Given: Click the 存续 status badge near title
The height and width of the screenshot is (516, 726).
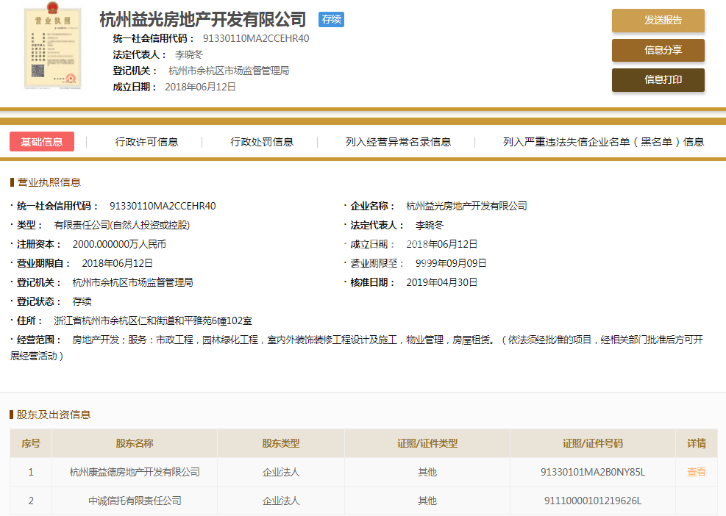Looking at the screenshot, I should [332, 19].
